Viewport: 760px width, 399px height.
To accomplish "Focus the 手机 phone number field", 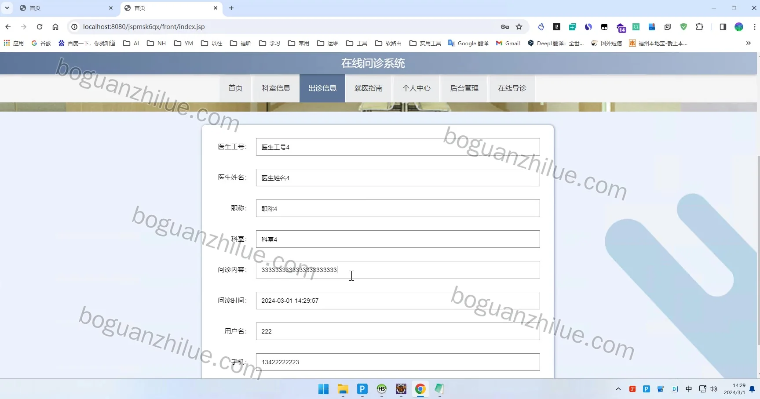I will 398,362.
